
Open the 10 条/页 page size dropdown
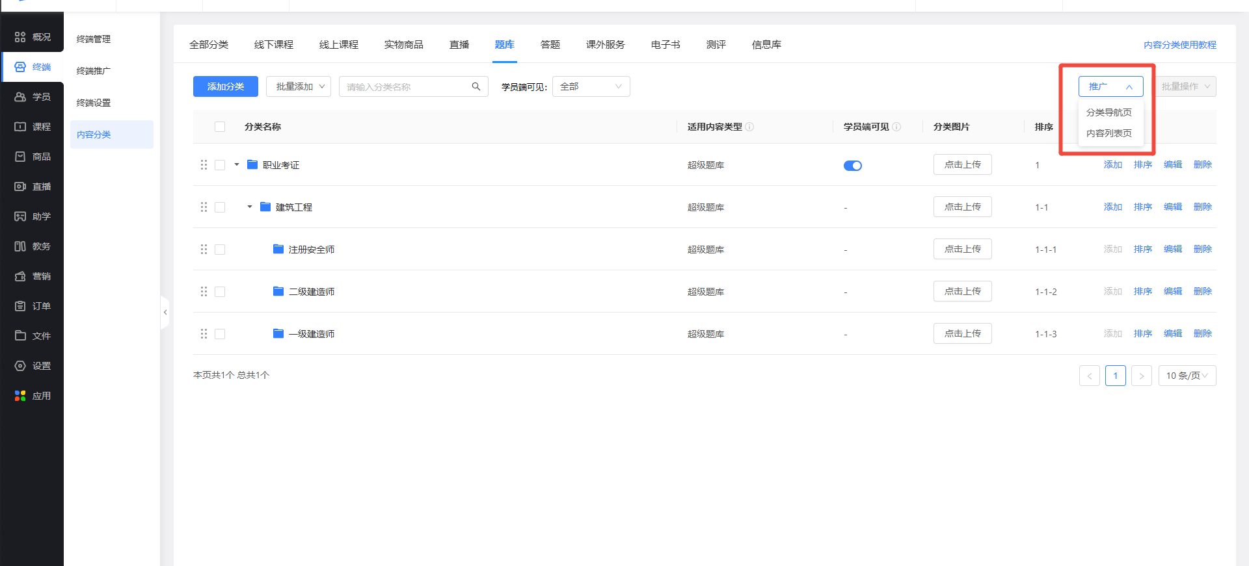point(1187,376)
